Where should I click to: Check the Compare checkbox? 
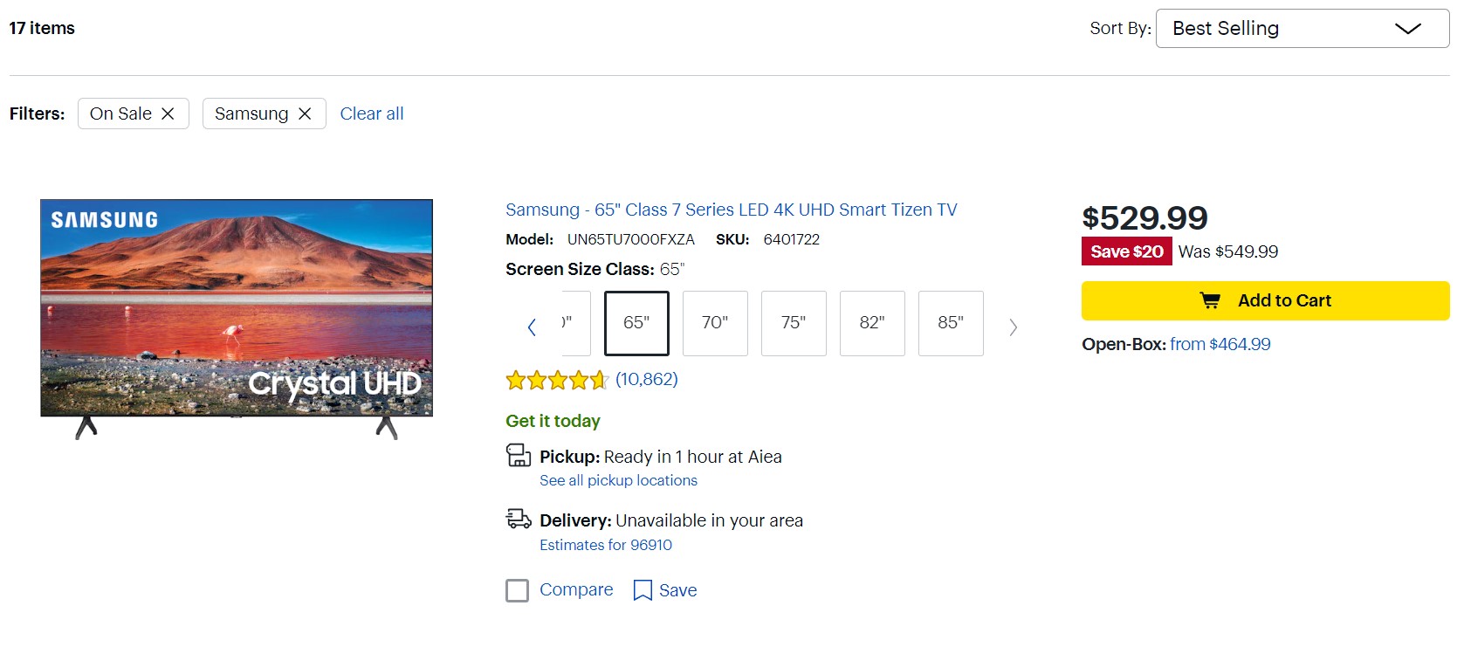tap(518, 591)
